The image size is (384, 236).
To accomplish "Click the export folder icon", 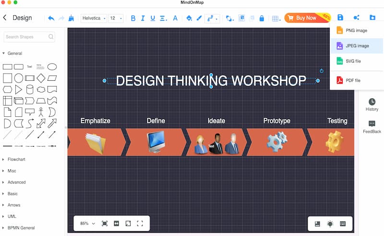I will (x=372, y=17).
